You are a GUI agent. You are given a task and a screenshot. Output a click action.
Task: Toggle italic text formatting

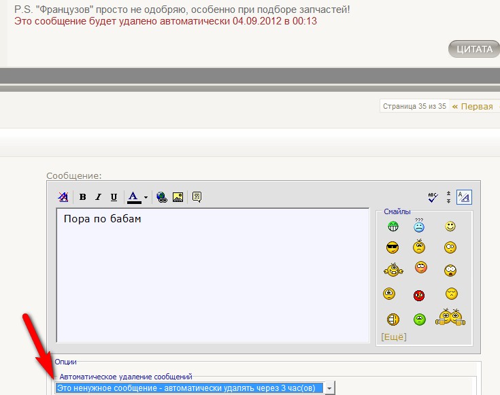pos(98,197)
